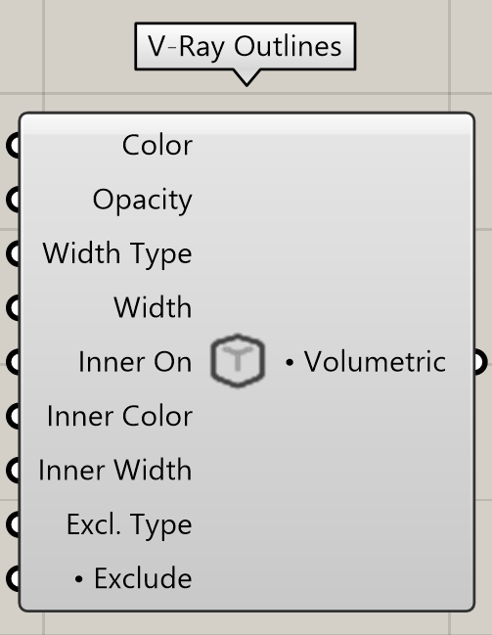
Task: Click the V-Ray Outlines cube icon
Action: tap(238, 360)
